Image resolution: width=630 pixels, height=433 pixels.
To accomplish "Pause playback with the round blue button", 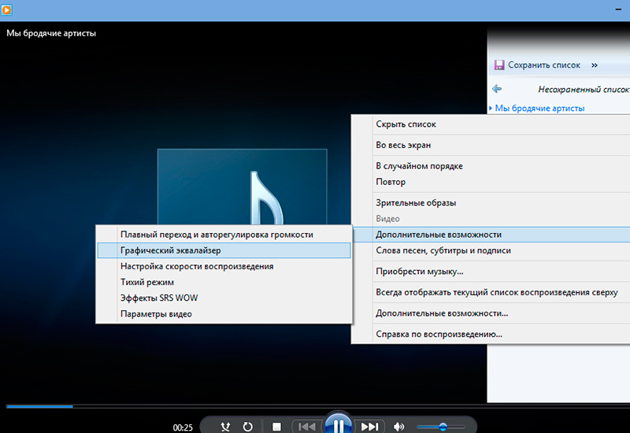I will tap(338, 425).
